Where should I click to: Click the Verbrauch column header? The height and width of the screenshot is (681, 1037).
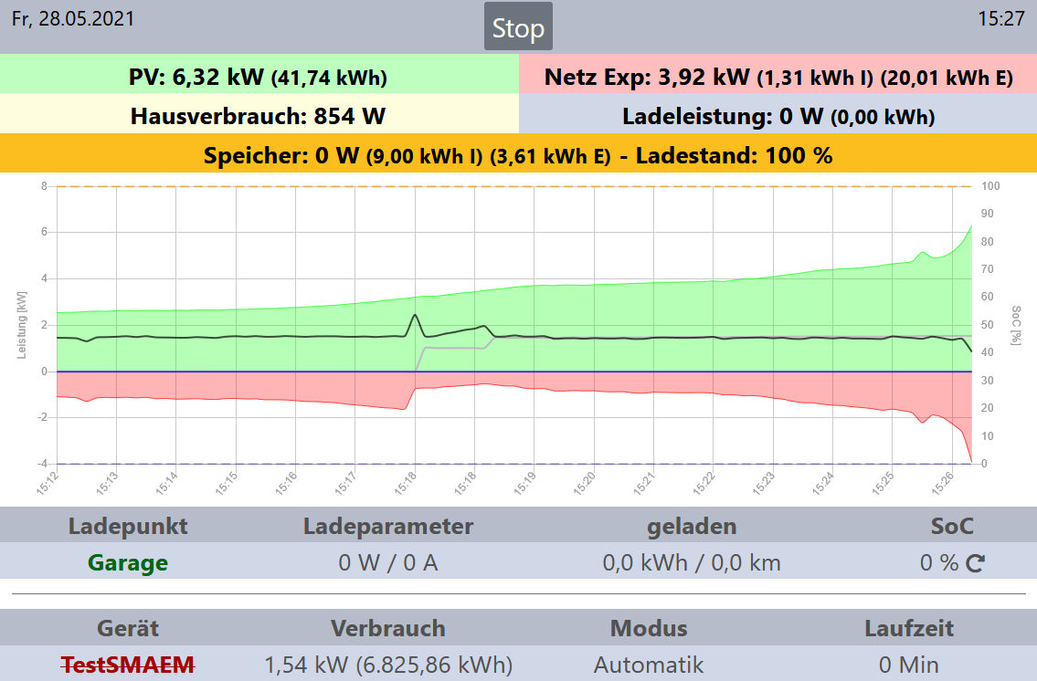point(388,628)
